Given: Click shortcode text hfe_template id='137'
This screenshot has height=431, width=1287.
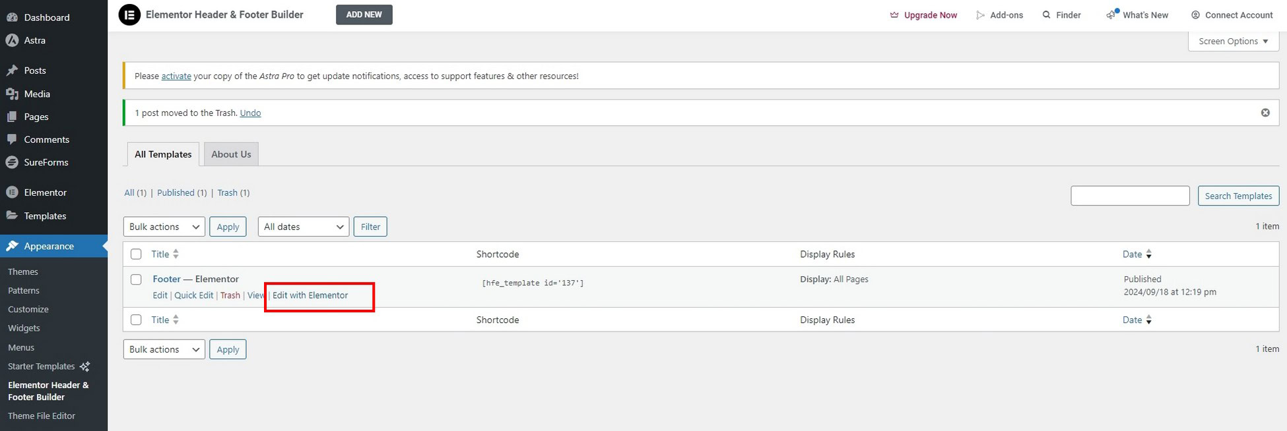Looking at the screenshot, I should (533, 283).
